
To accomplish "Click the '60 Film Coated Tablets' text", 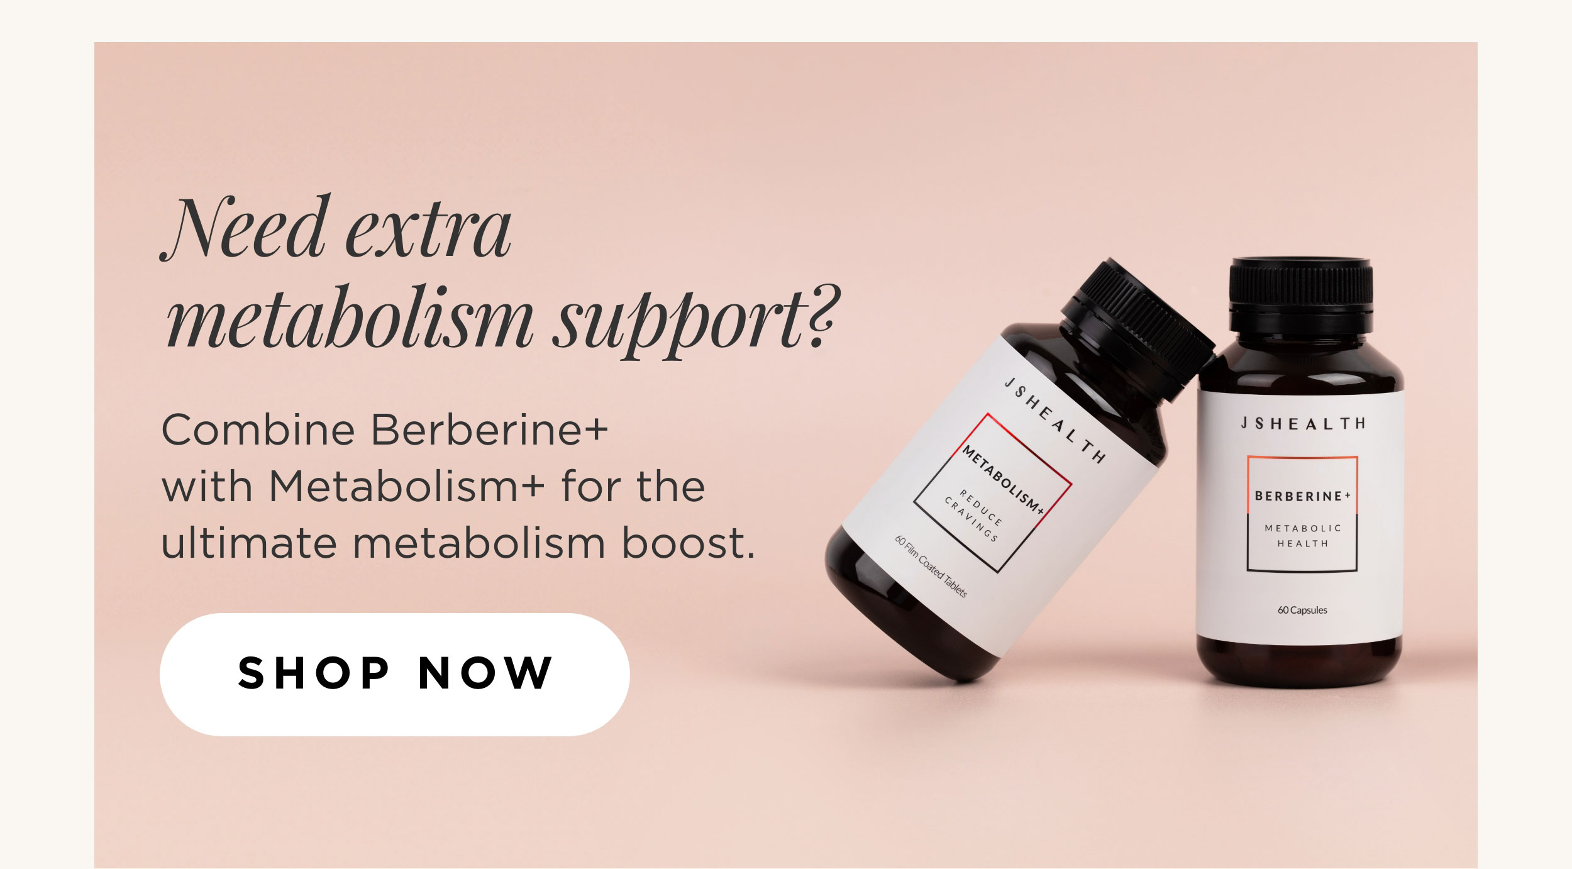I will 931,566.
